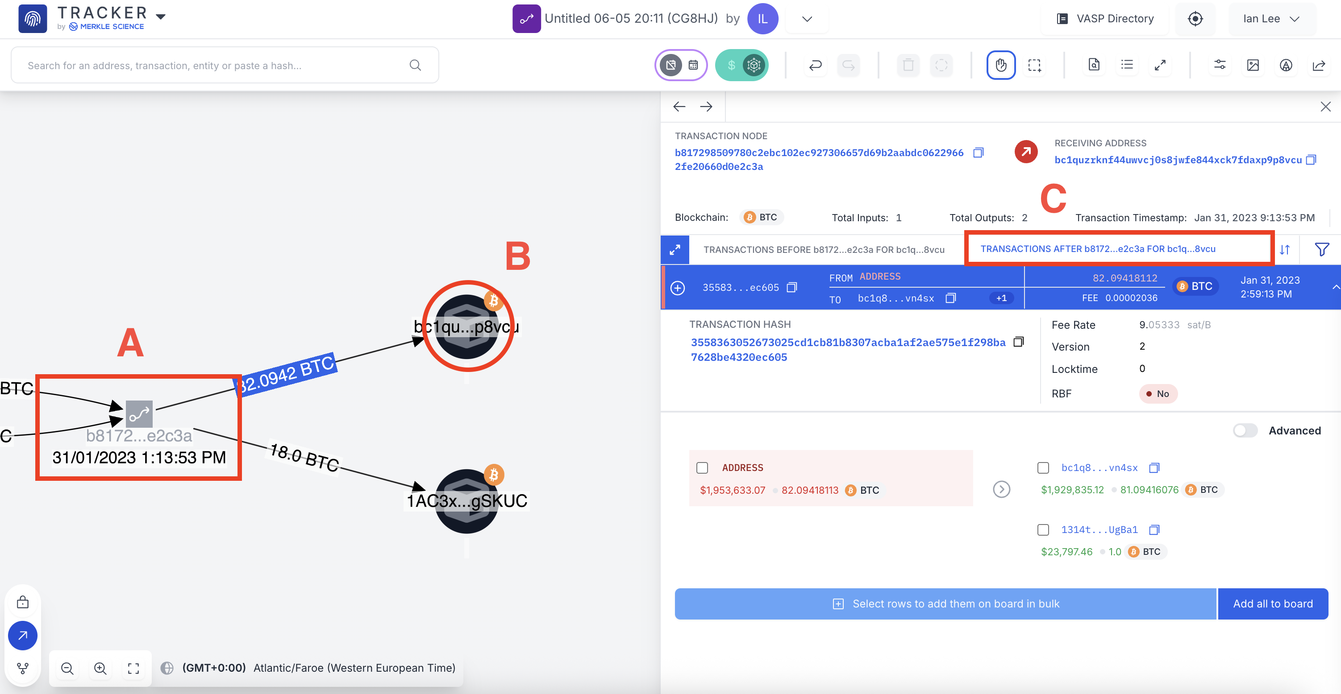
Task: Open the VASP Directory
Action: tap(1105, 19)
